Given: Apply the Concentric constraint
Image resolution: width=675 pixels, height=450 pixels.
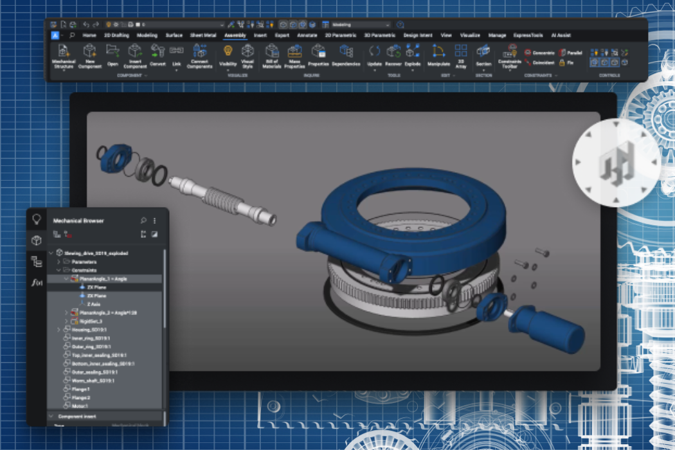Looking at the screenshot, I should [539, 53].
